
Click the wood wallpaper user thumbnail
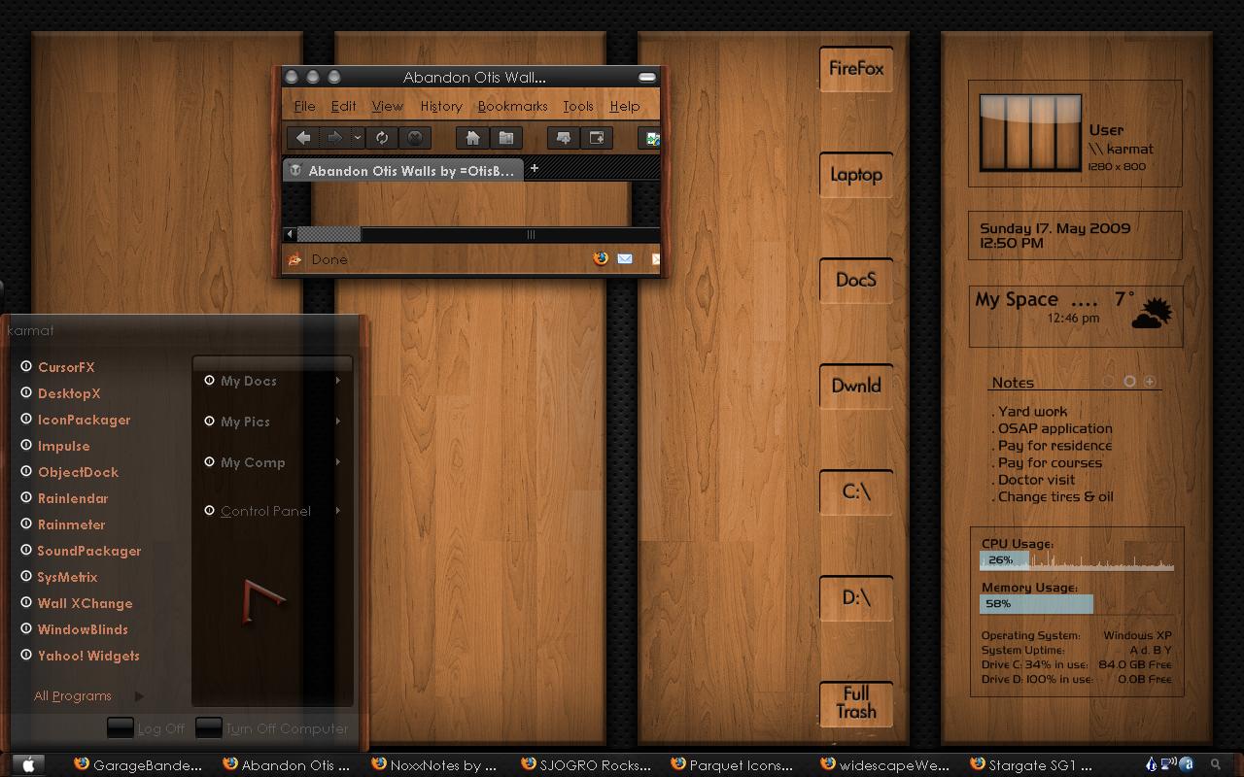1030,133
